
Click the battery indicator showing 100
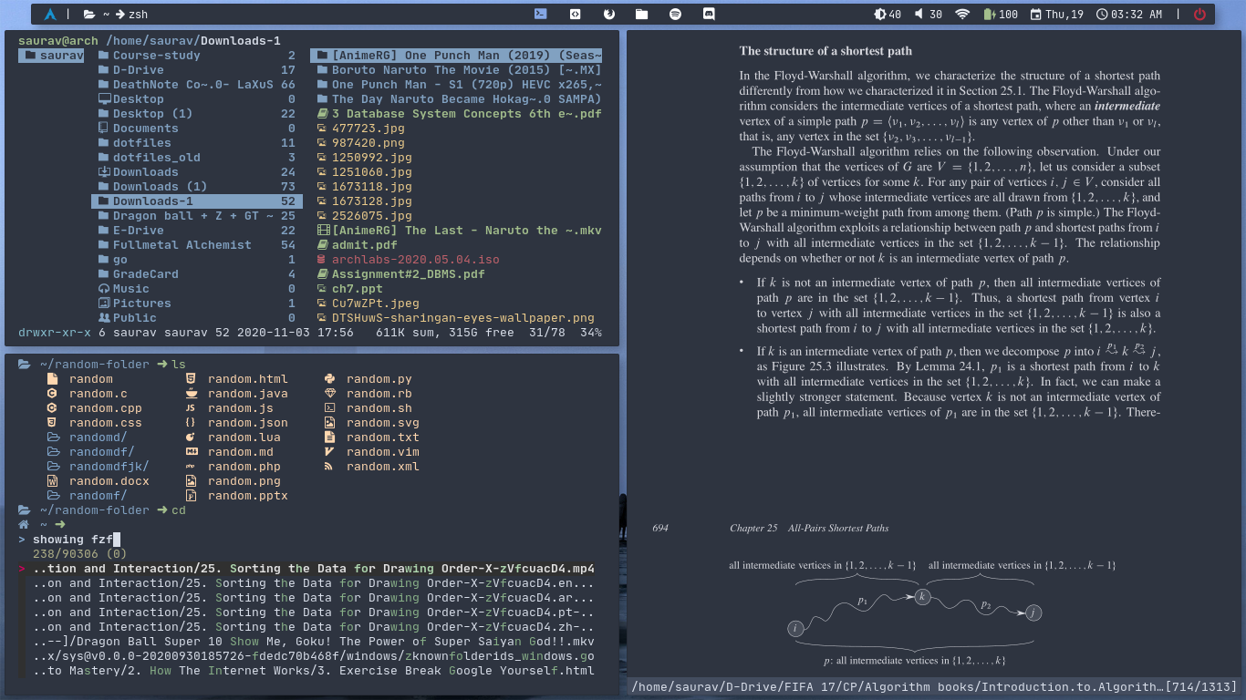1001,14
